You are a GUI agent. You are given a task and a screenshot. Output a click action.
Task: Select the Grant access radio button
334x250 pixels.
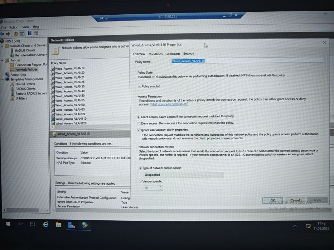pyautogui.click(x=139, y=117)
